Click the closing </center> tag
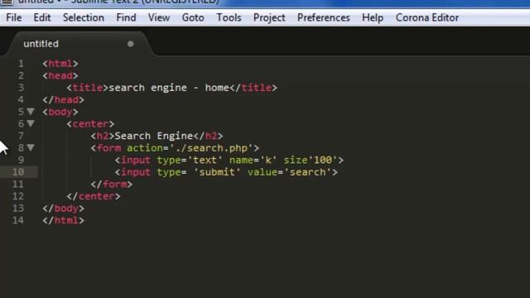 (x=94, y=196)
